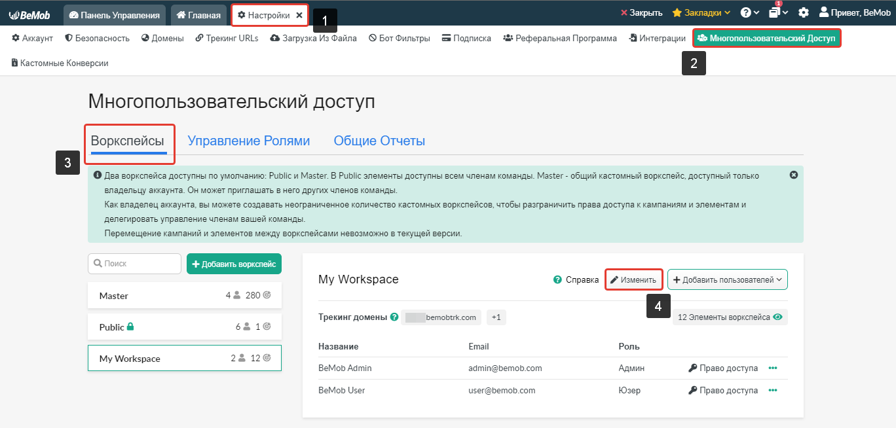Open Загрузка Из Файла
This screenshot has height=428, width=896.
313,38
